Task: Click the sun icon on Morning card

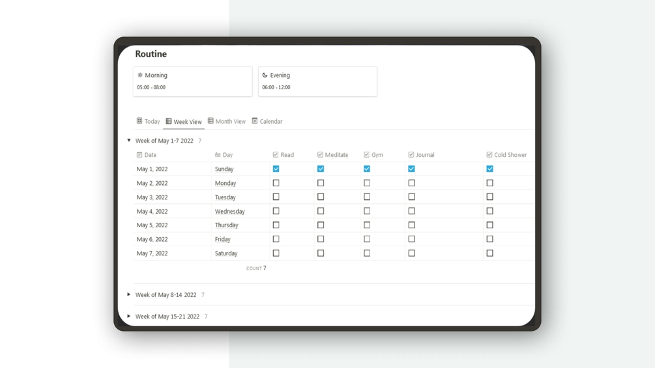Action: click(x=140, y=75)
